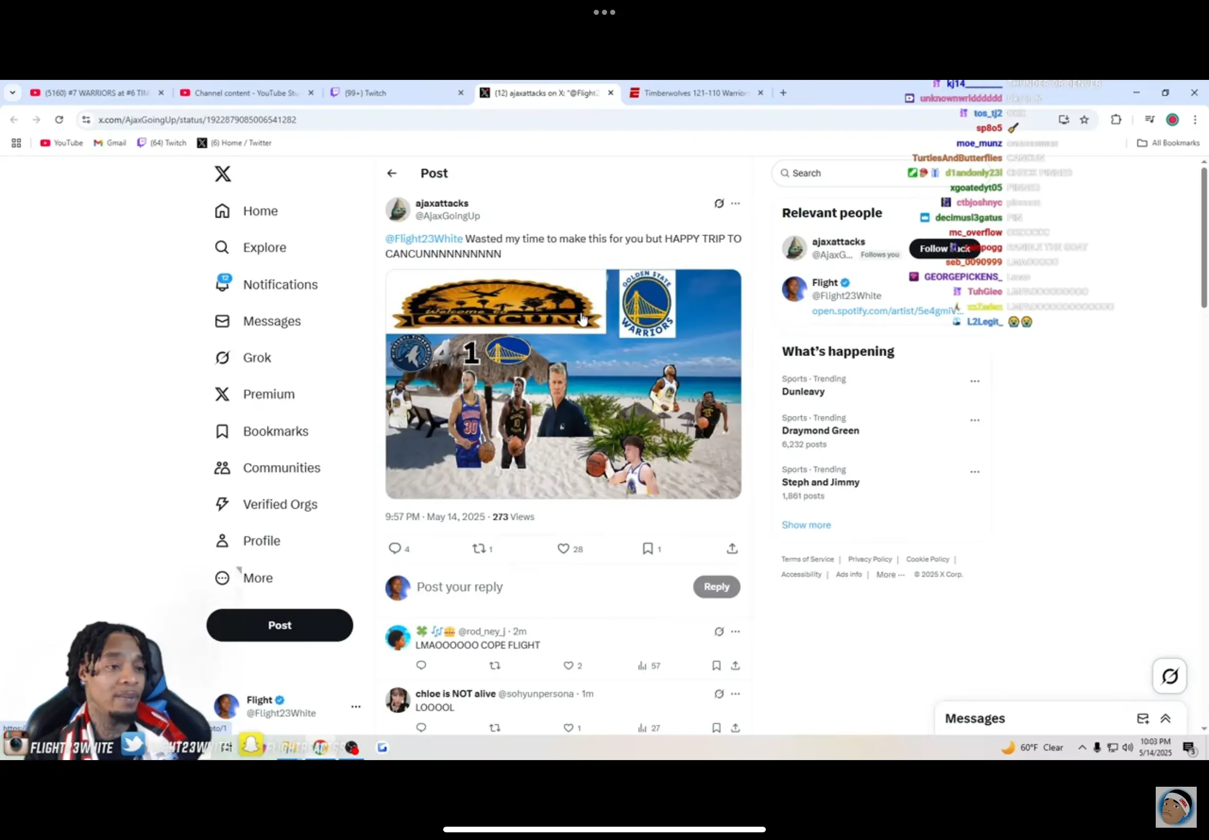Open the Cancun Warriors image
Screen dimensions: 1209x840
(x=563, y=384)
